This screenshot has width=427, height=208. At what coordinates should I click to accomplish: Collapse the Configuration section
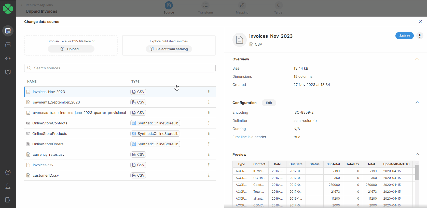pyautogui.click(x=417, y=103)
